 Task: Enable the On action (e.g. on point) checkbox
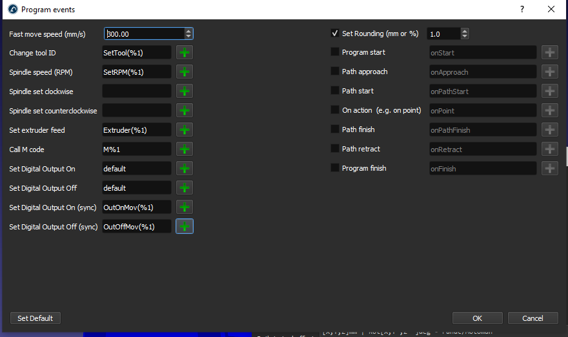tap(335, 110)
